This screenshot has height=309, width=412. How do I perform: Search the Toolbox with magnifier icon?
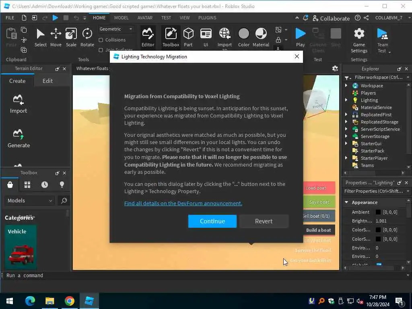tap(64, 200)
